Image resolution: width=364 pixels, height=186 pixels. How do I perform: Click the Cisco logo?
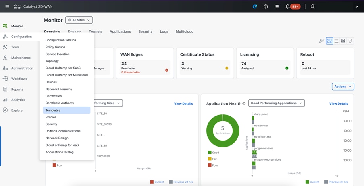(17, 6)
